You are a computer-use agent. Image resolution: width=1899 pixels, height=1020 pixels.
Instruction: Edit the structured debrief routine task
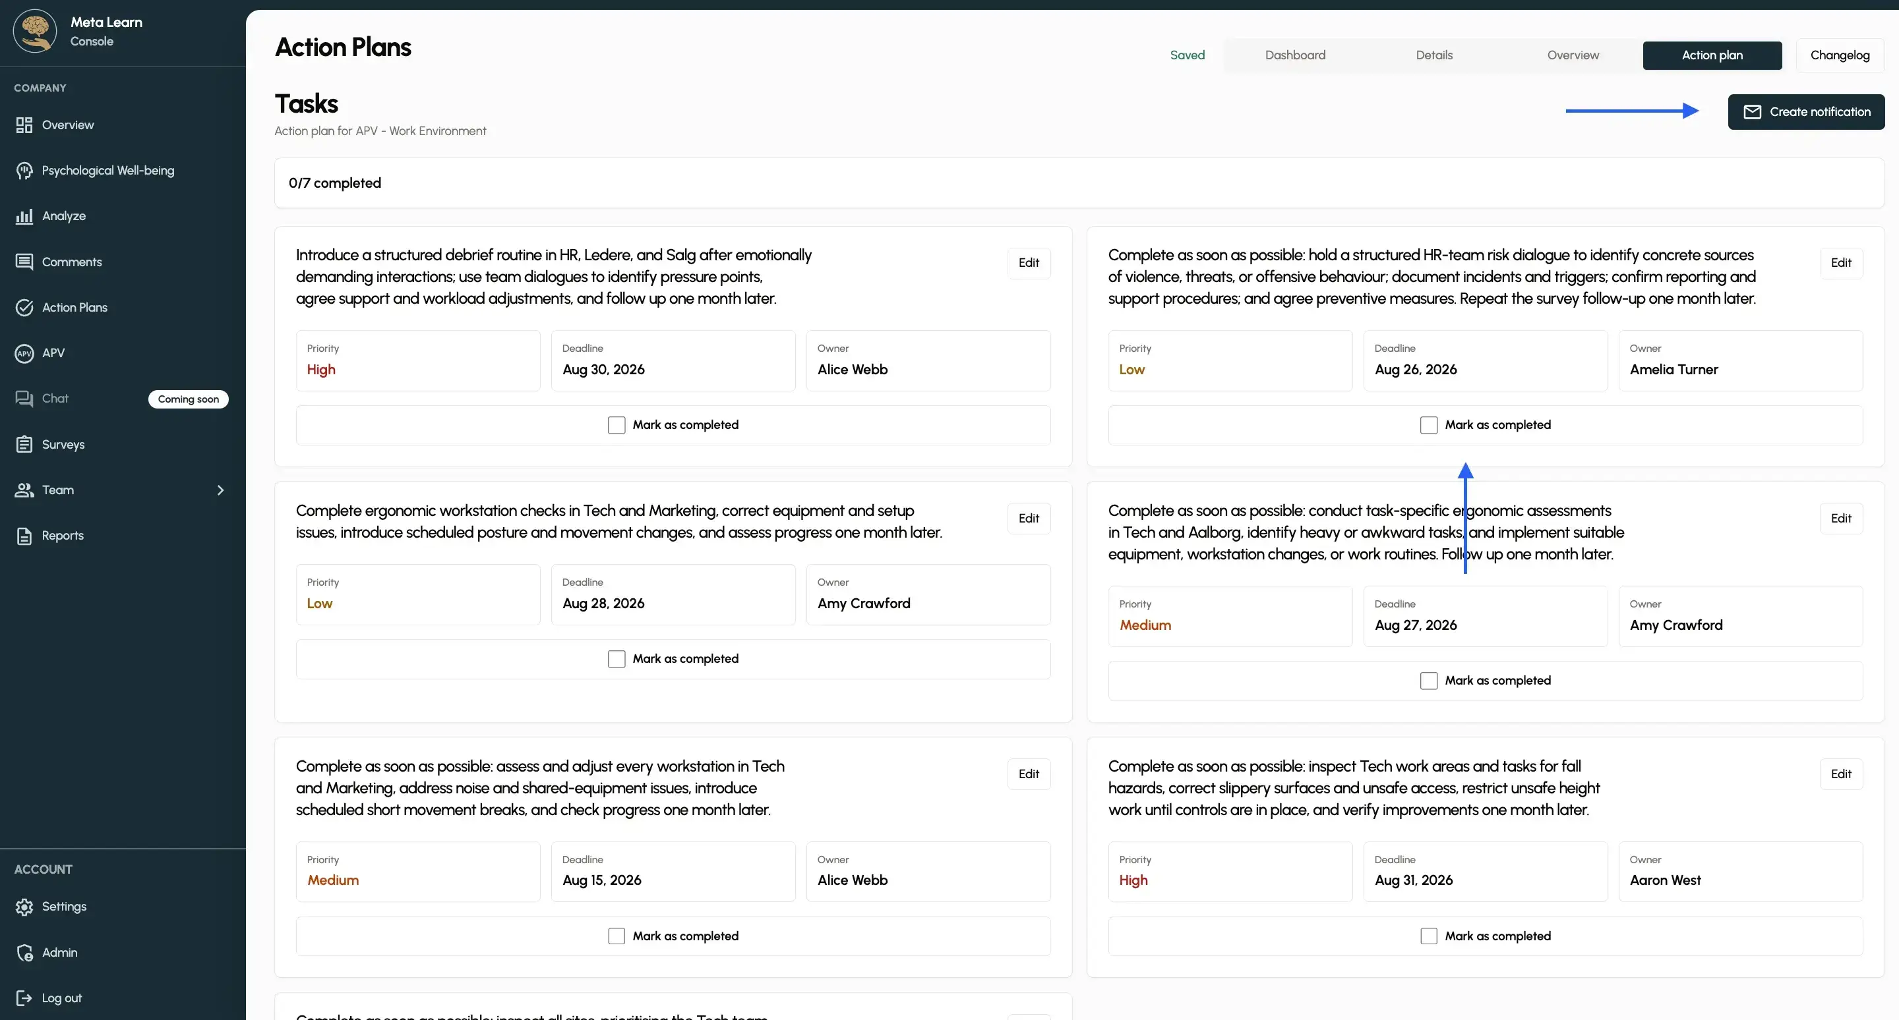click(1029, 263)
